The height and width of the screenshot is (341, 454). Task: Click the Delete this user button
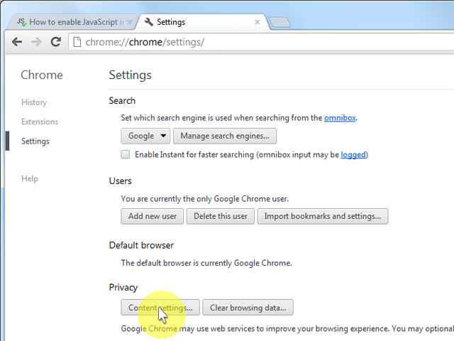point(221,216)
